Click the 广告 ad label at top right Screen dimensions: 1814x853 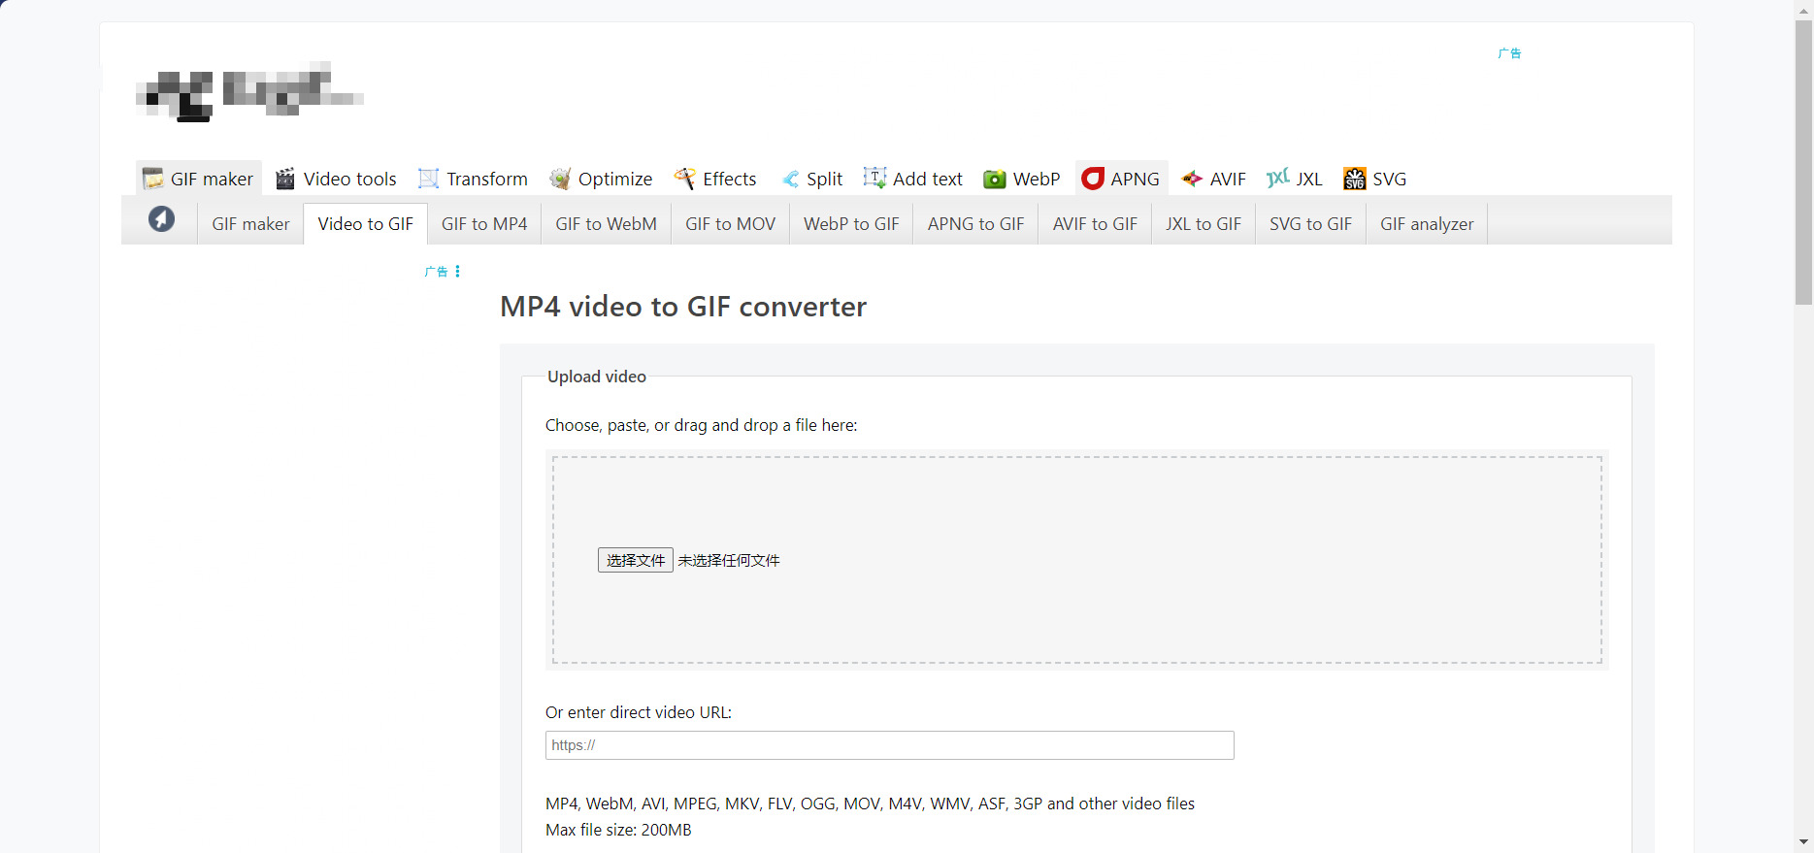(x=1509, y=53)
